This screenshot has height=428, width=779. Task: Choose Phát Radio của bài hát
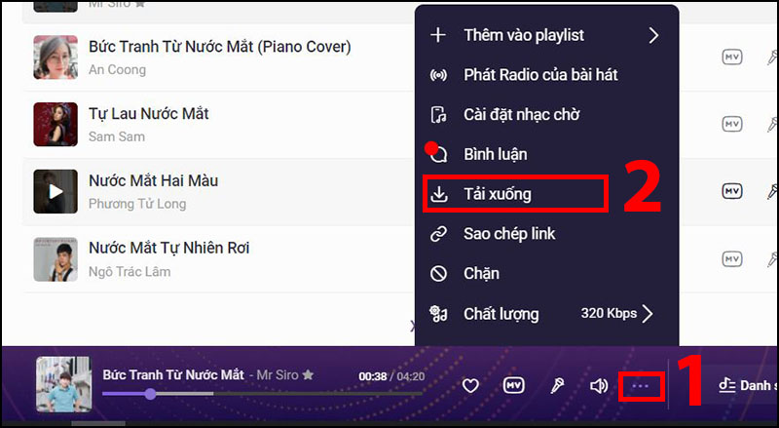pyautogui.click(x=546, y=75)
